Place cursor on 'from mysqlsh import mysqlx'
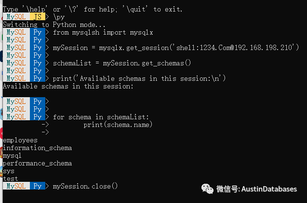Image resolution: width=307 pixels, height=203 pixels. [x=103, y=32]
